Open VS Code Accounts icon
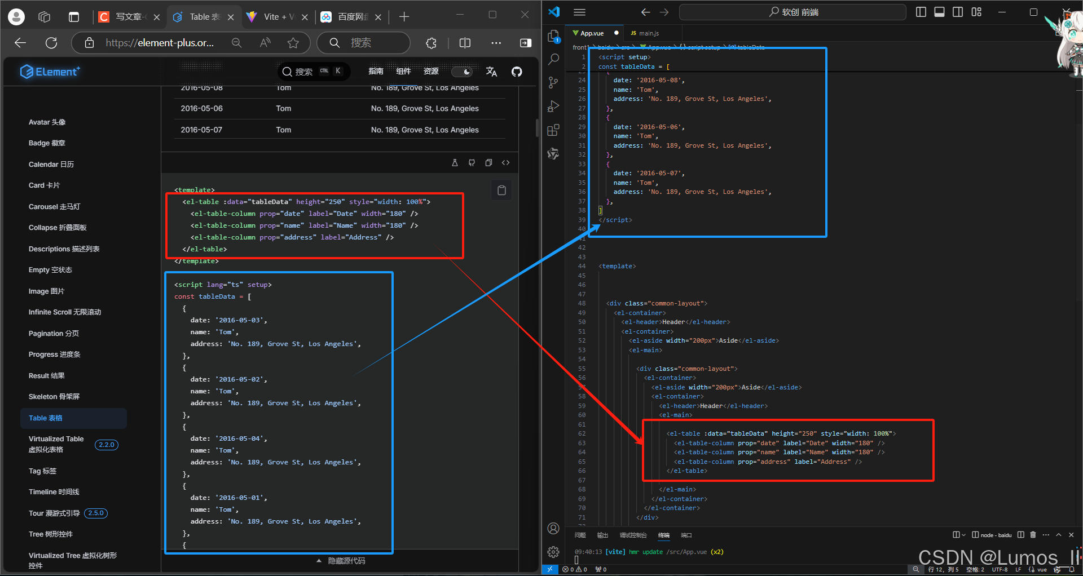The height and width of the screenshot is (576, 1083). [x=553, y=528]
